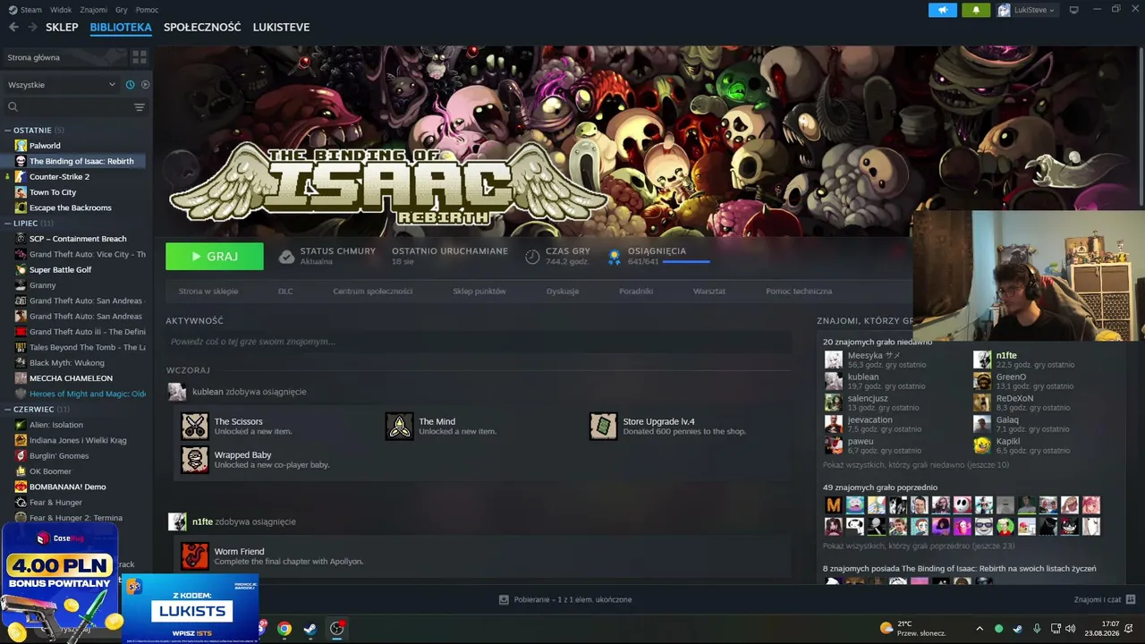Open the Gry menu
1145x644 pixels.
coord(122,10)
